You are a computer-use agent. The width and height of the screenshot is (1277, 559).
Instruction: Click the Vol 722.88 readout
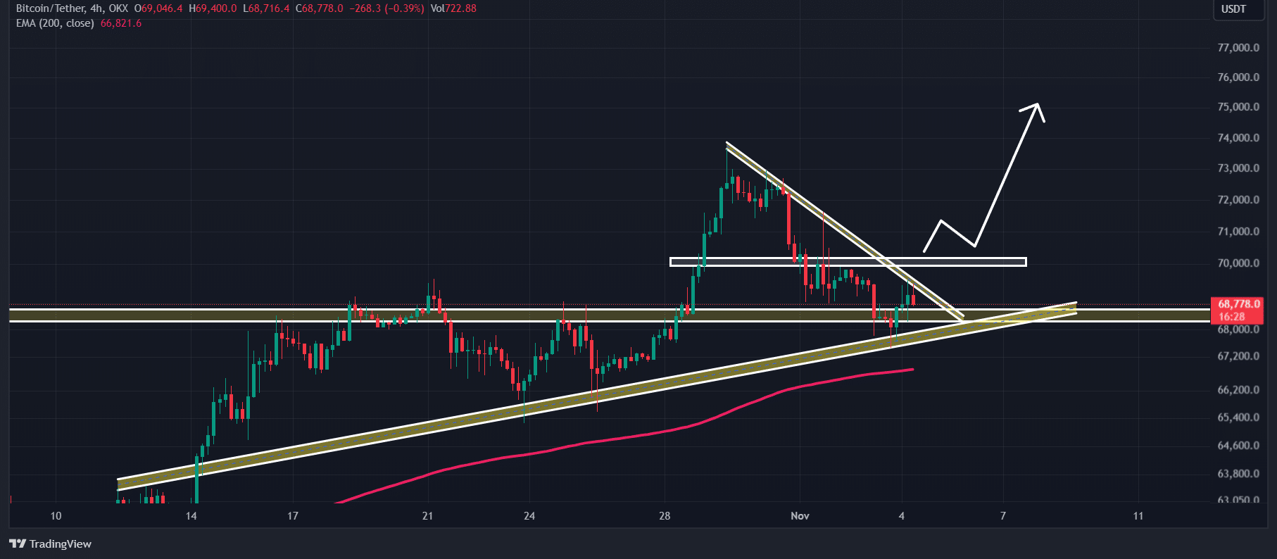(453, 8)
